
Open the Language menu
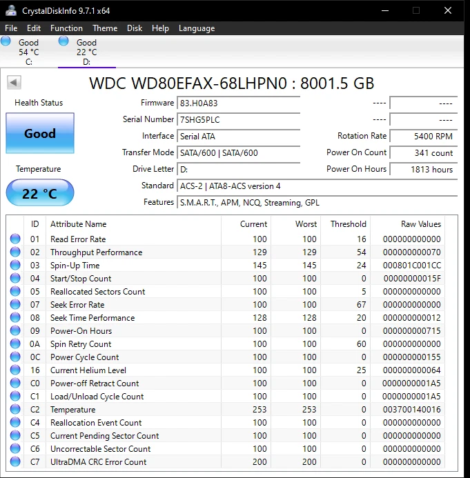click(197, 28)
